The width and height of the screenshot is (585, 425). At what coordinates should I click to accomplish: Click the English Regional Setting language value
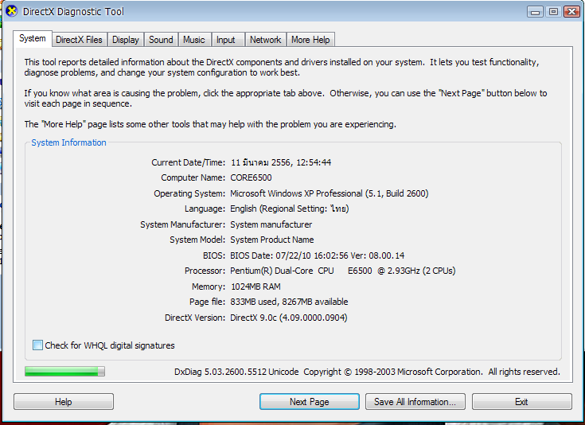point(290,209)
